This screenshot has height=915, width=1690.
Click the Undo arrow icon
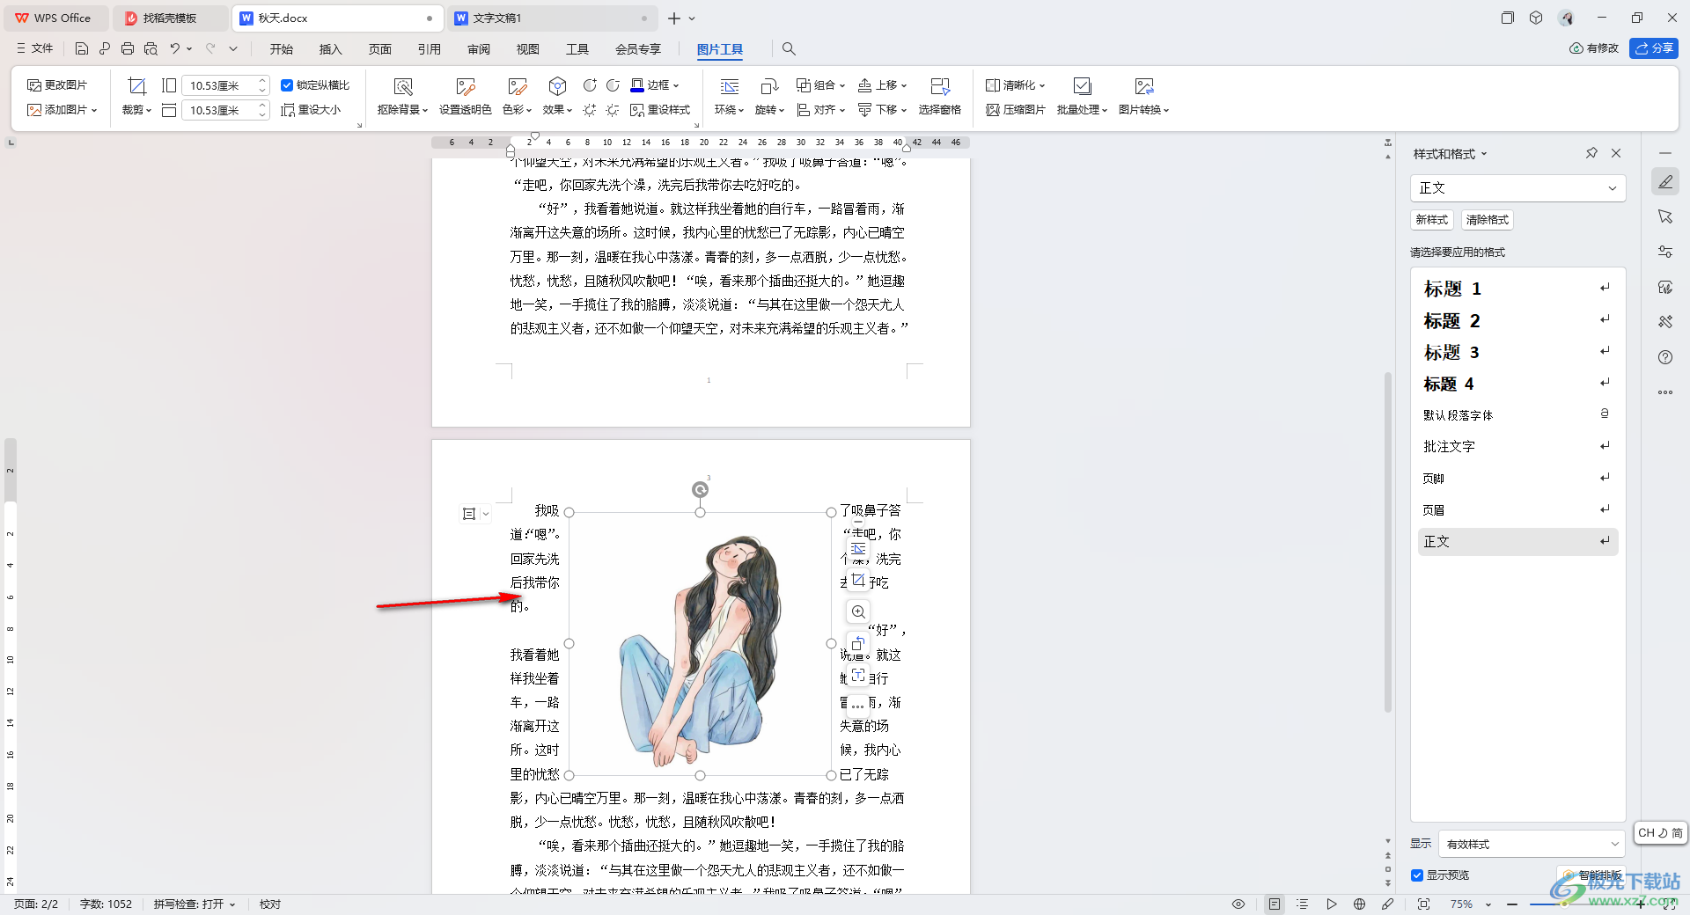[174, 48]
